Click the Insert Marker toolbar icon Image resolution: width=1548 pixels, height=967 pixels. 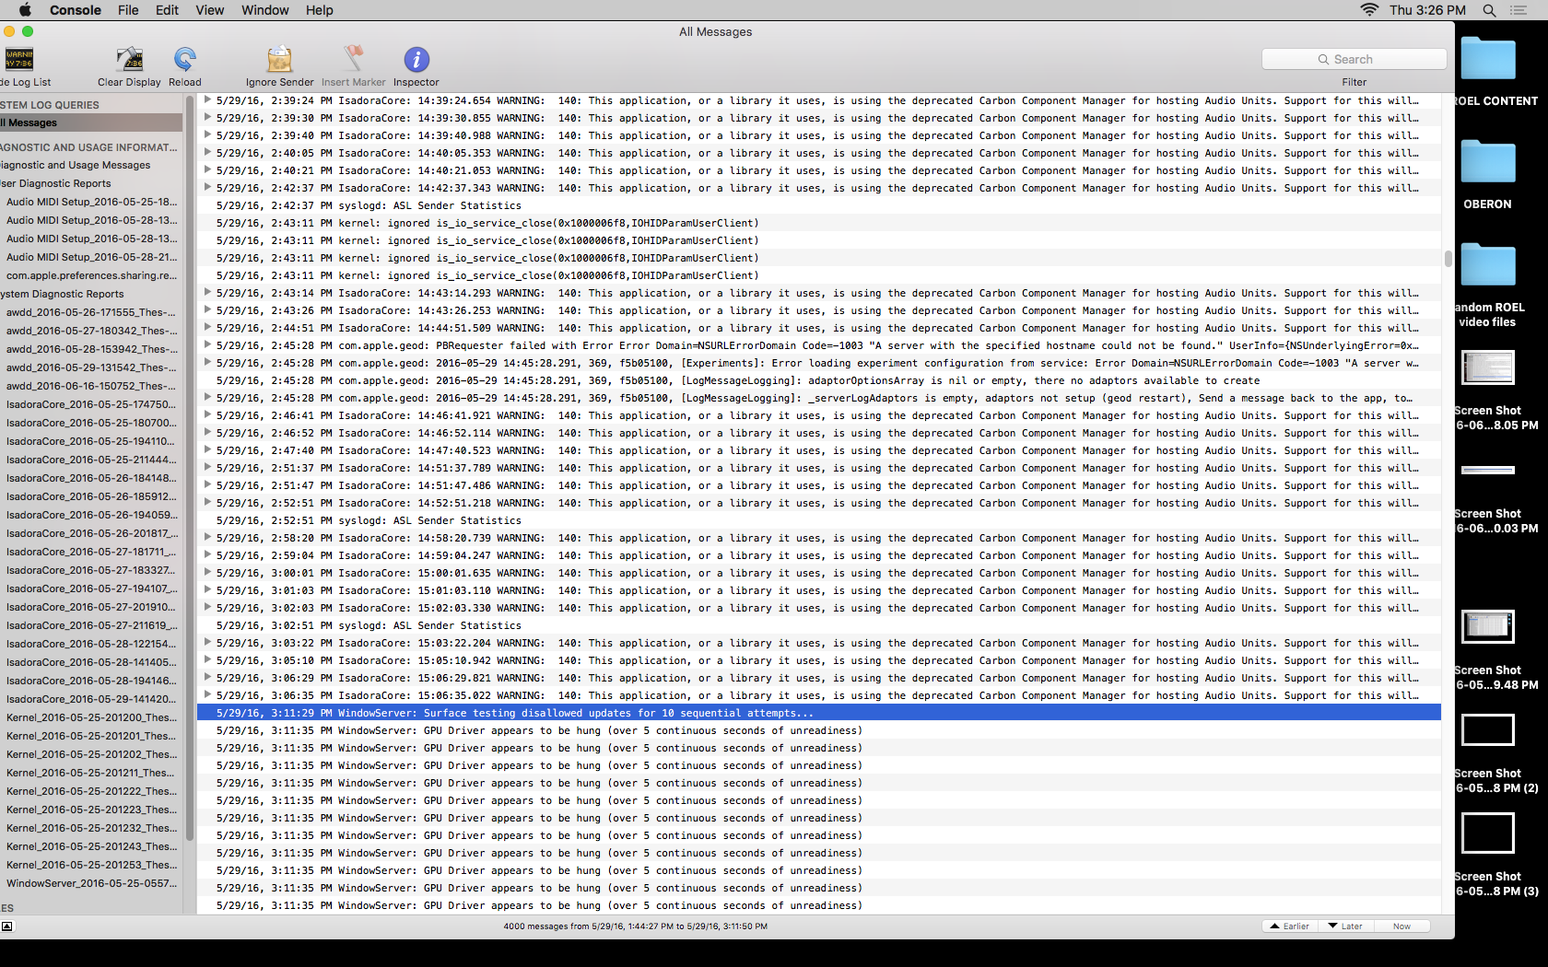coord(353,60)
